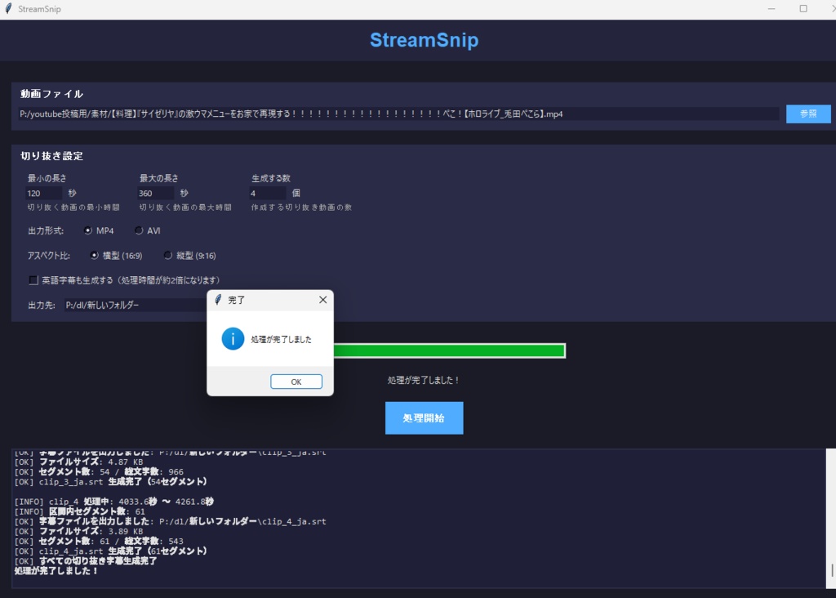Viewport: 836px width, 598px height.
Task: Click the app icon on the 完了 dialog titlebar
Action: (216, 299)
